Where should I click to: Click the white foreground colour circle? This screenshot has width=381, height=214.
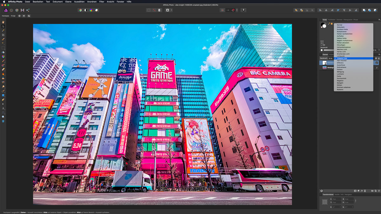(324, 26)
